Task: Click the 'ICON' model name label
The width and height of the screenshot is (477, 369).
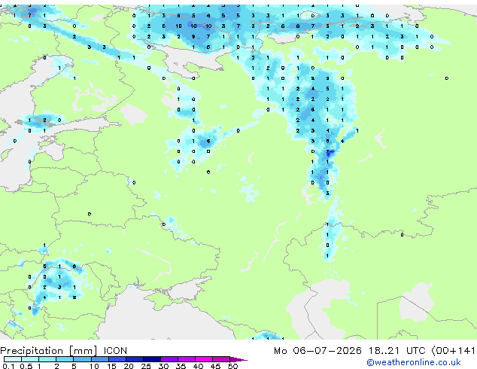Action: [x=115, y=351]
